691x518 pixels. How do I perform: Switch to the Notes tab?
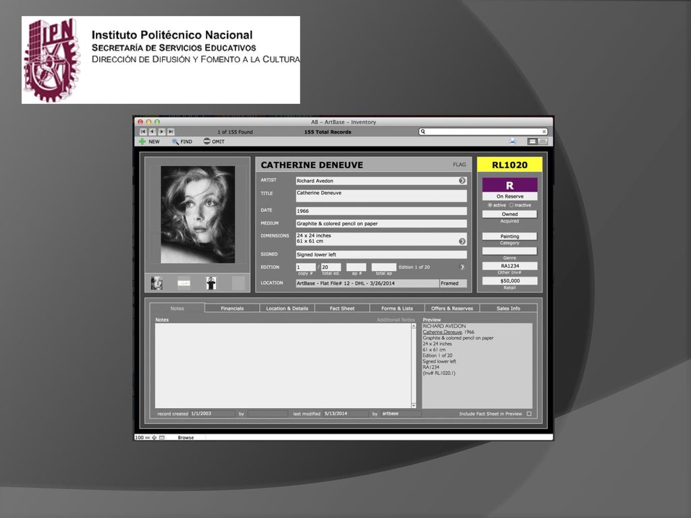coord(177,308)
